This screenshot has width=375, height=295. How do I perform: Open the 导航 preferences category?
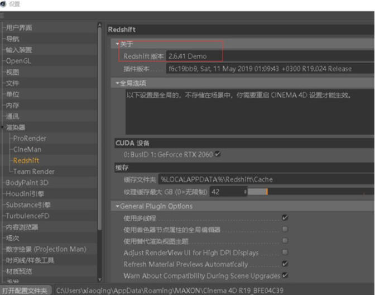coord(12,39)
